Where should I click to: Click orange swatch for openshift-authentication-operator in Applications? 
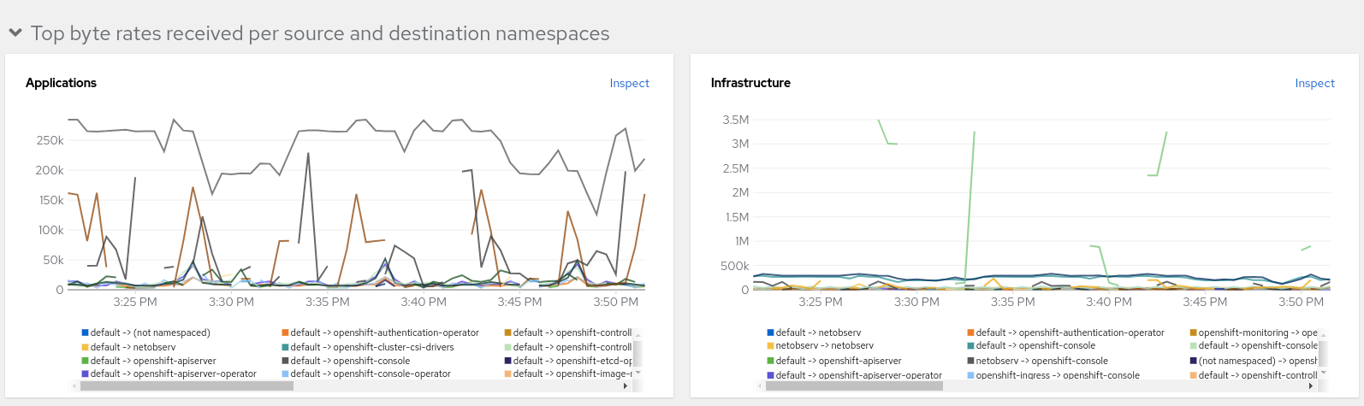pyautogui.click(x=285, y=332)
